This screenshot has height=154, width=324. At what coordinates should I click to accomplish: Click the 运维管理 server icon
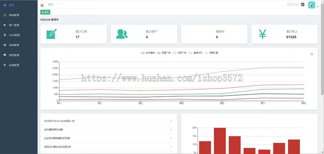coord(5,65)
